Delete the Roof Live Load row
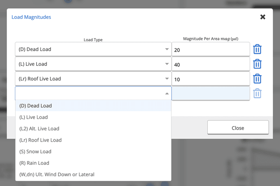 [x=257, y=78]
